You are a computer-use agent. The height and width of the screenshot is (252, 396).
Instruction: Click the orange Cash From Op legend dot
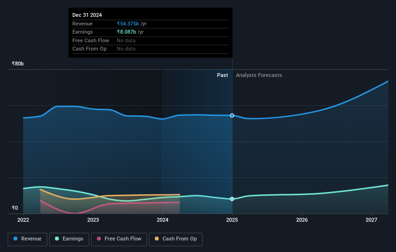[157, 239]
